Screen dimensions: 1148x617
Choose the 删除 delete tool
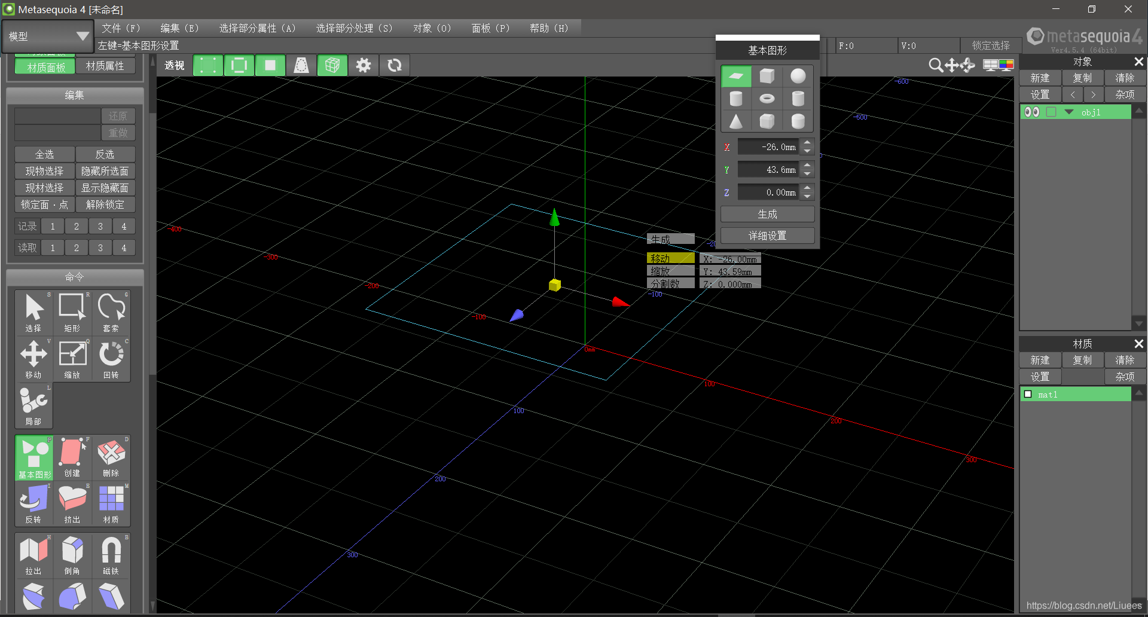(x=111, y=458)
